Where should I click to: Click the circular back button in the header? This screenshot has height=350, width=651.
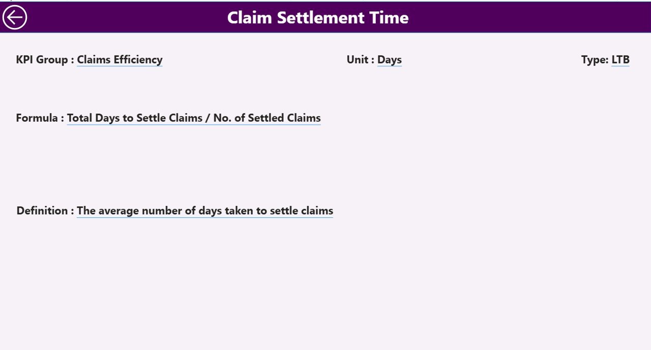(x=15, y=17)
